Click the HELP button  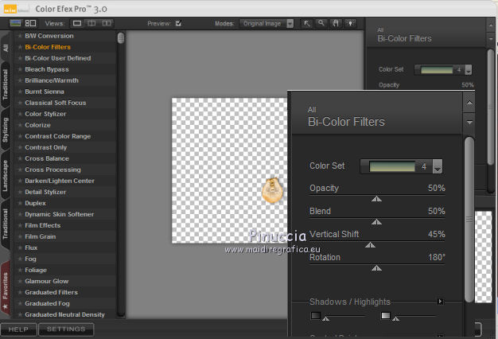click(x=18, y=329)
